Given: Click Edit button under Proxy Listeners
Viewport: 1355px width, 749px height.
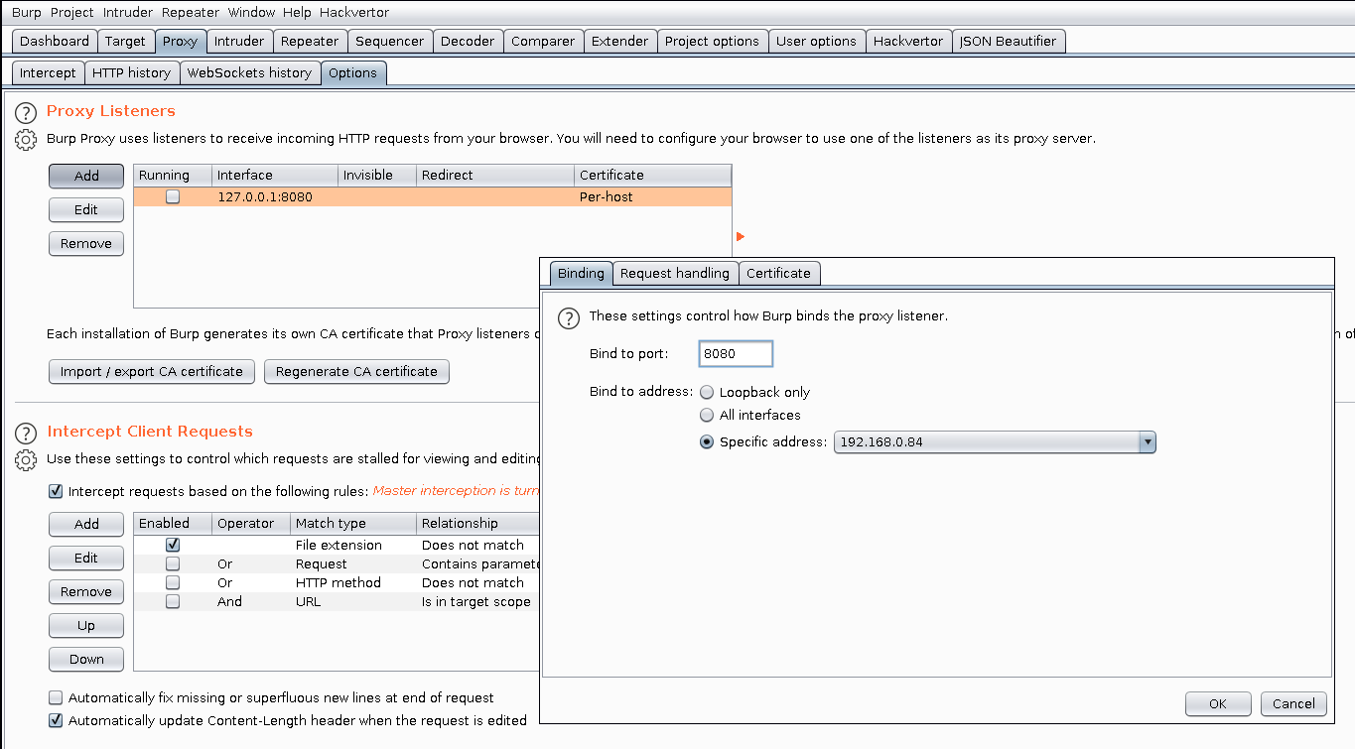Looking at the screenshot, I should click(x=86, y=209).
